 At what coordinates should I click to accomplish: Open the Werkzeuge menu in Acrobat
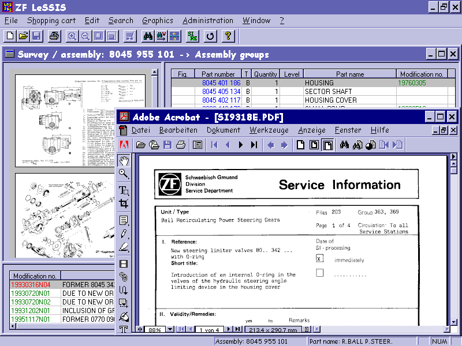pos(269,130)
